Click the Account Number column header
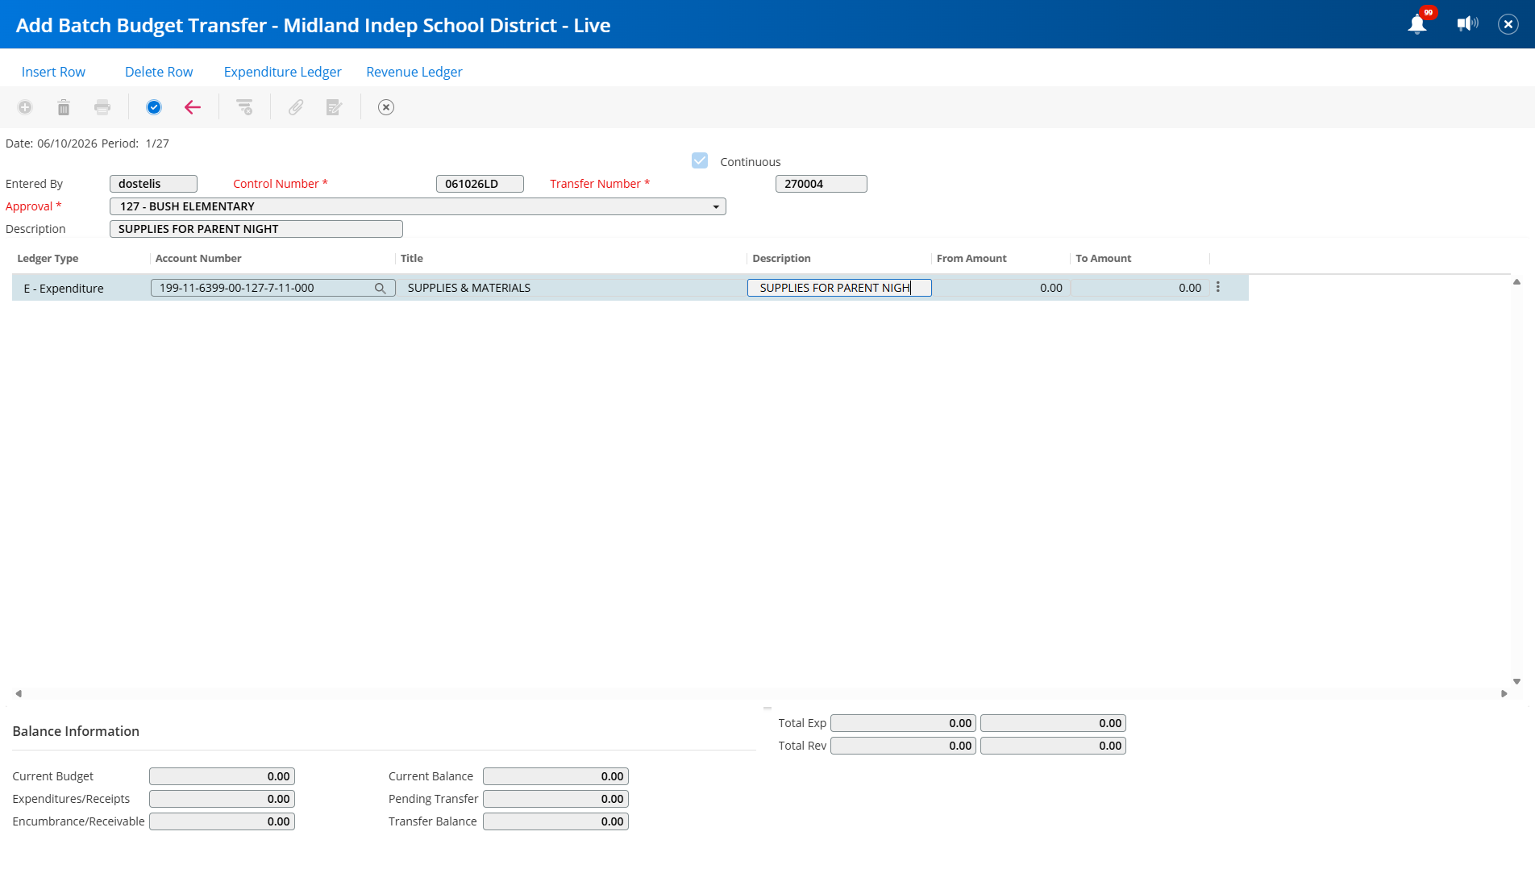1535x869 pixels. pyautogui.click(x=198, y=258)
